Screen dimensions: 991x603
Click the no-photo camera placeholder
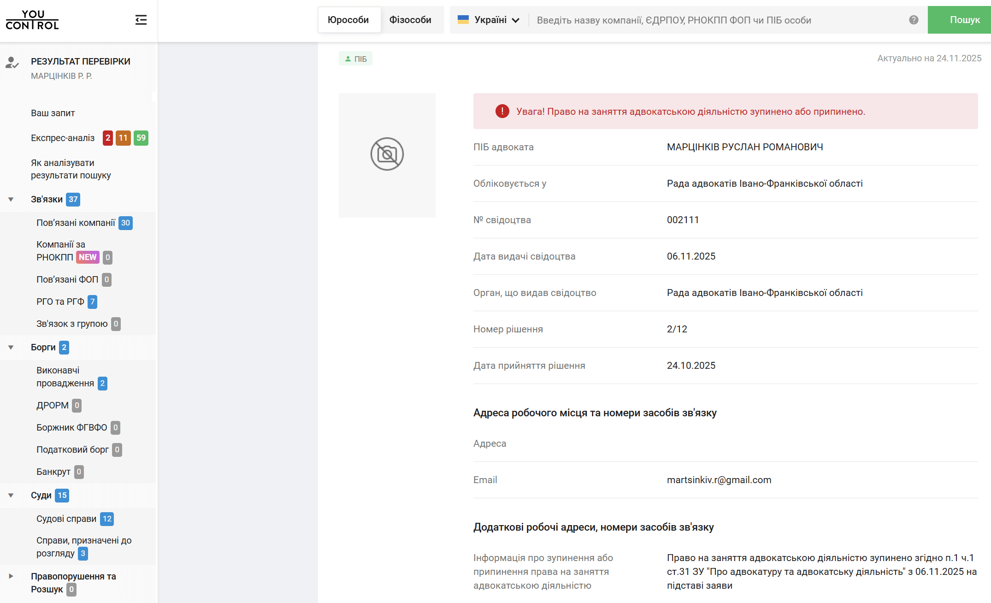coord(387,154)
